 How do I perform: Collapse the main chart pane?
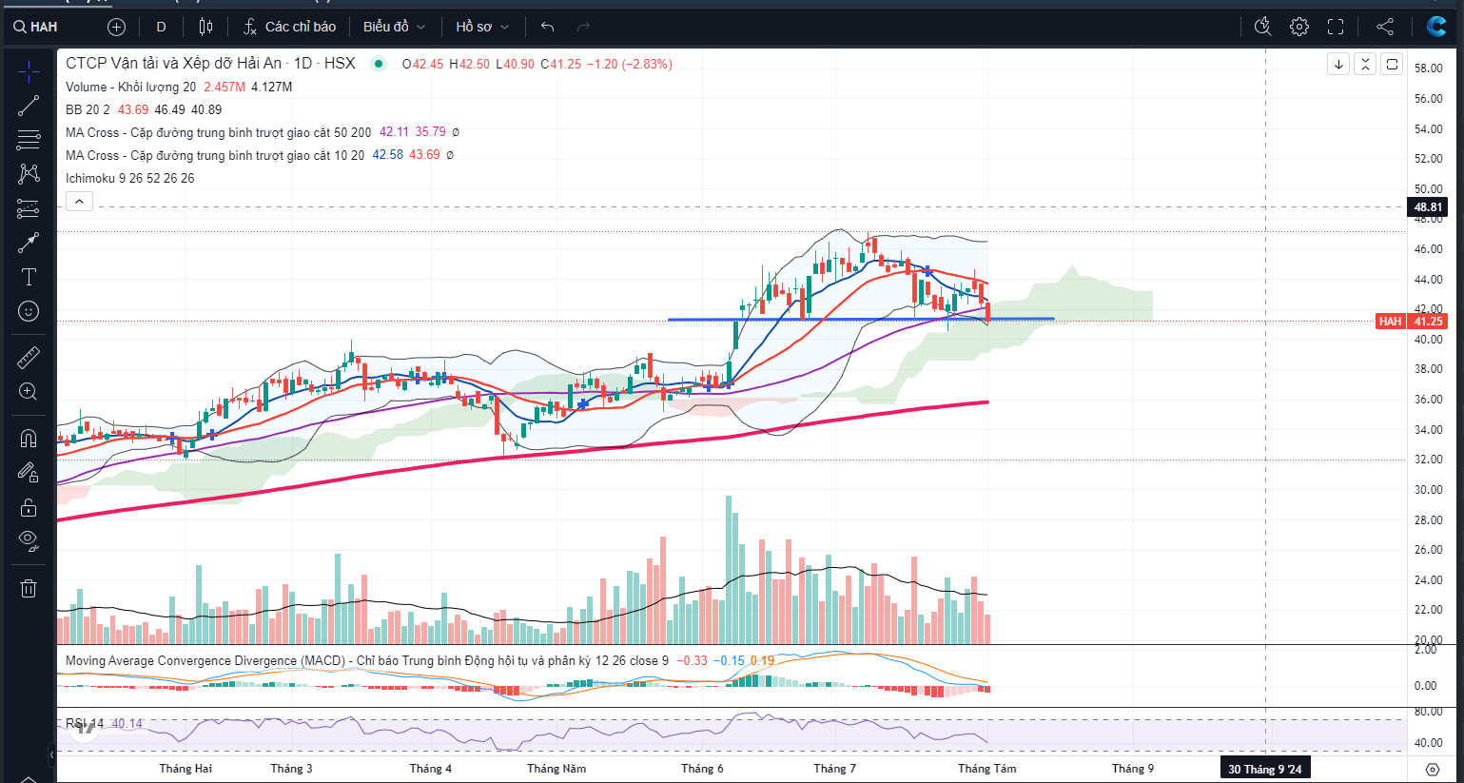click(x=1365, y=64)
